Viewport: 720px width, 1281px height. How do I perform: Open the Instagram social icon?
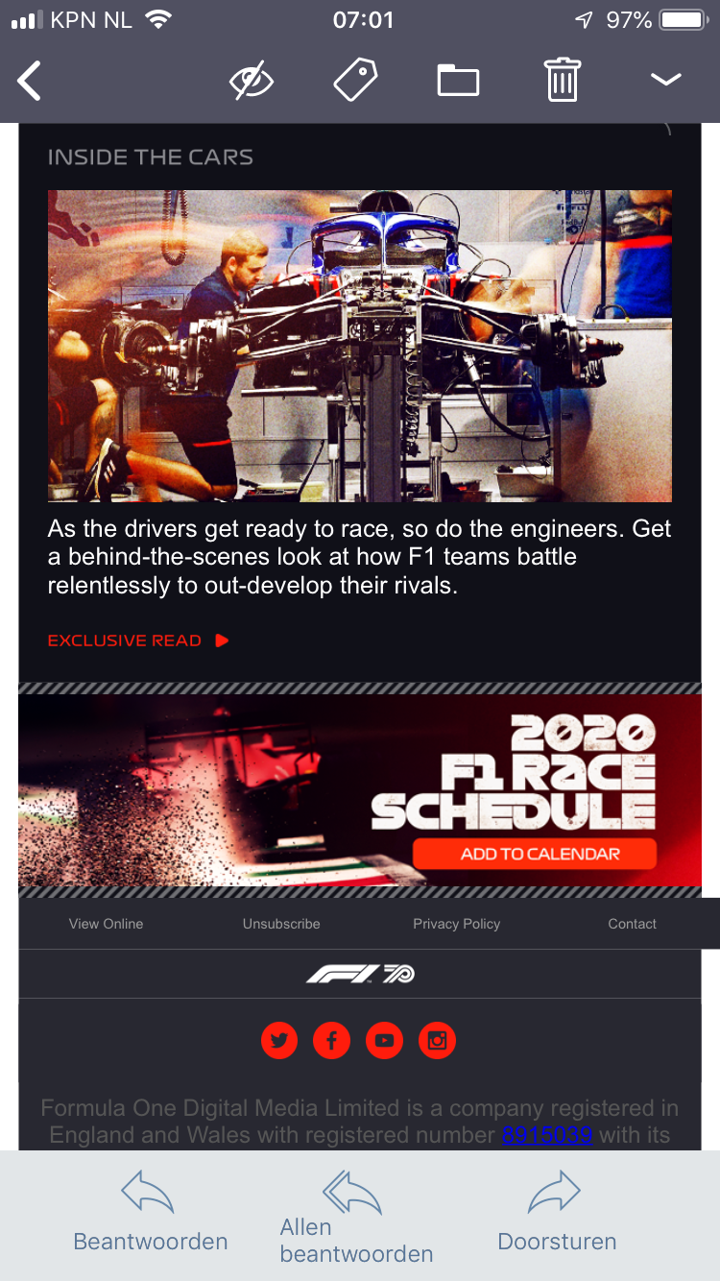tap(437, 1040)
